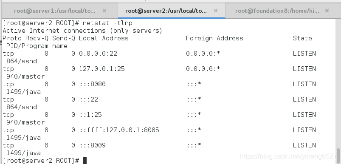Close the root@foundation8 tab
This screenshot has height=164, width=341.
point(327,11)
